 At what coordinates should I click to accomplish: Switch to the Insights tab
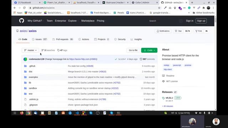point(136,39)
